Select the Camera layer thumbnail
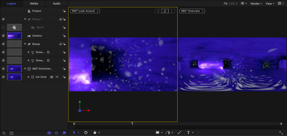The image size is (287, 136). pos(14,36)
